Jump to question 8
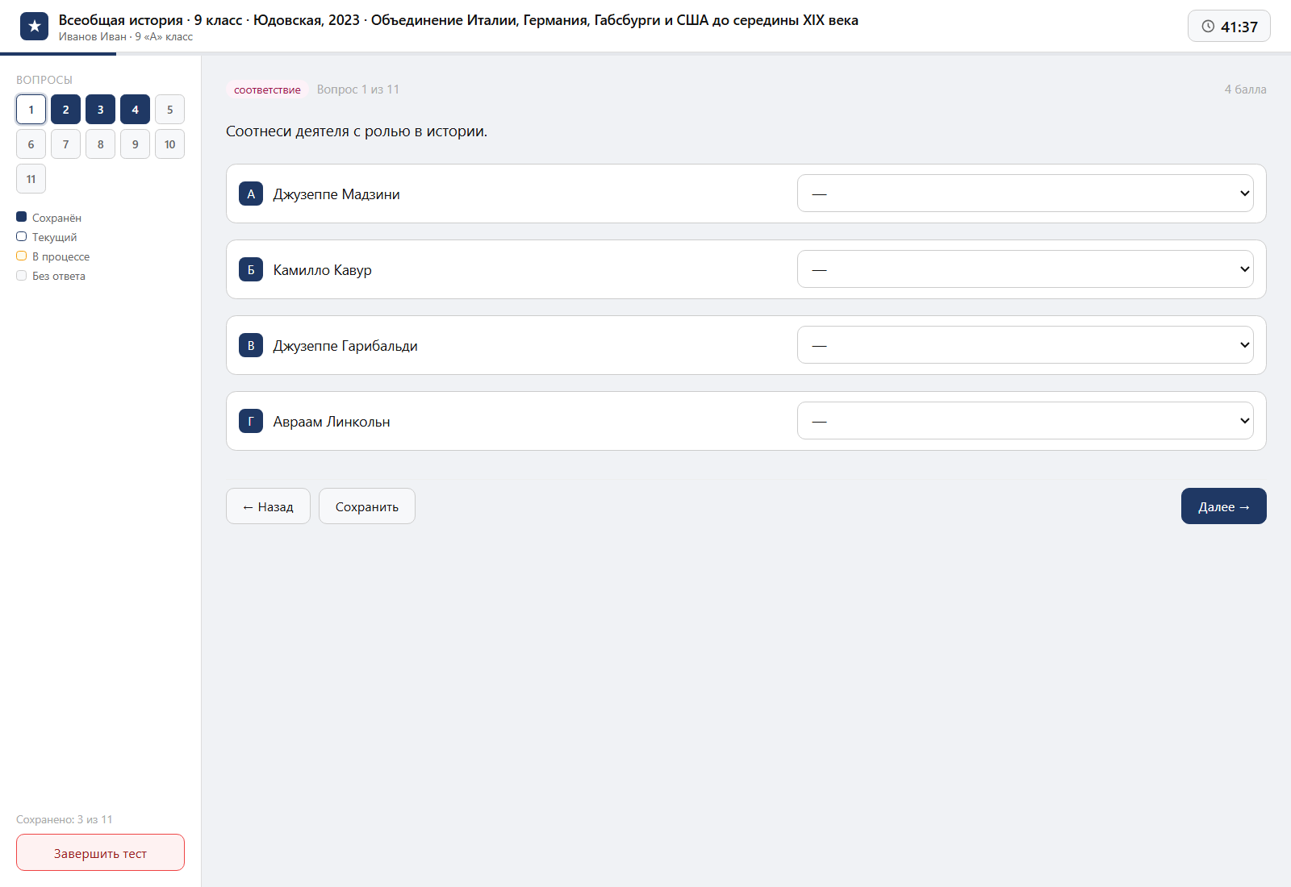The image size is (1291, 887). (x=100, y=144)
